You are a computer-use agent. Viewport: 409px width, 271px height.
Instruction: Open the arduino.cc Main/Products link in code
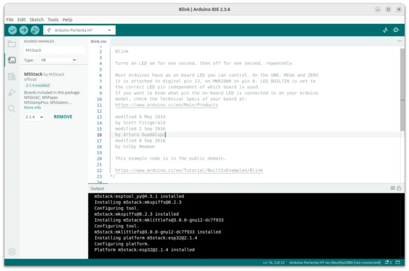(x=166, y=105)
